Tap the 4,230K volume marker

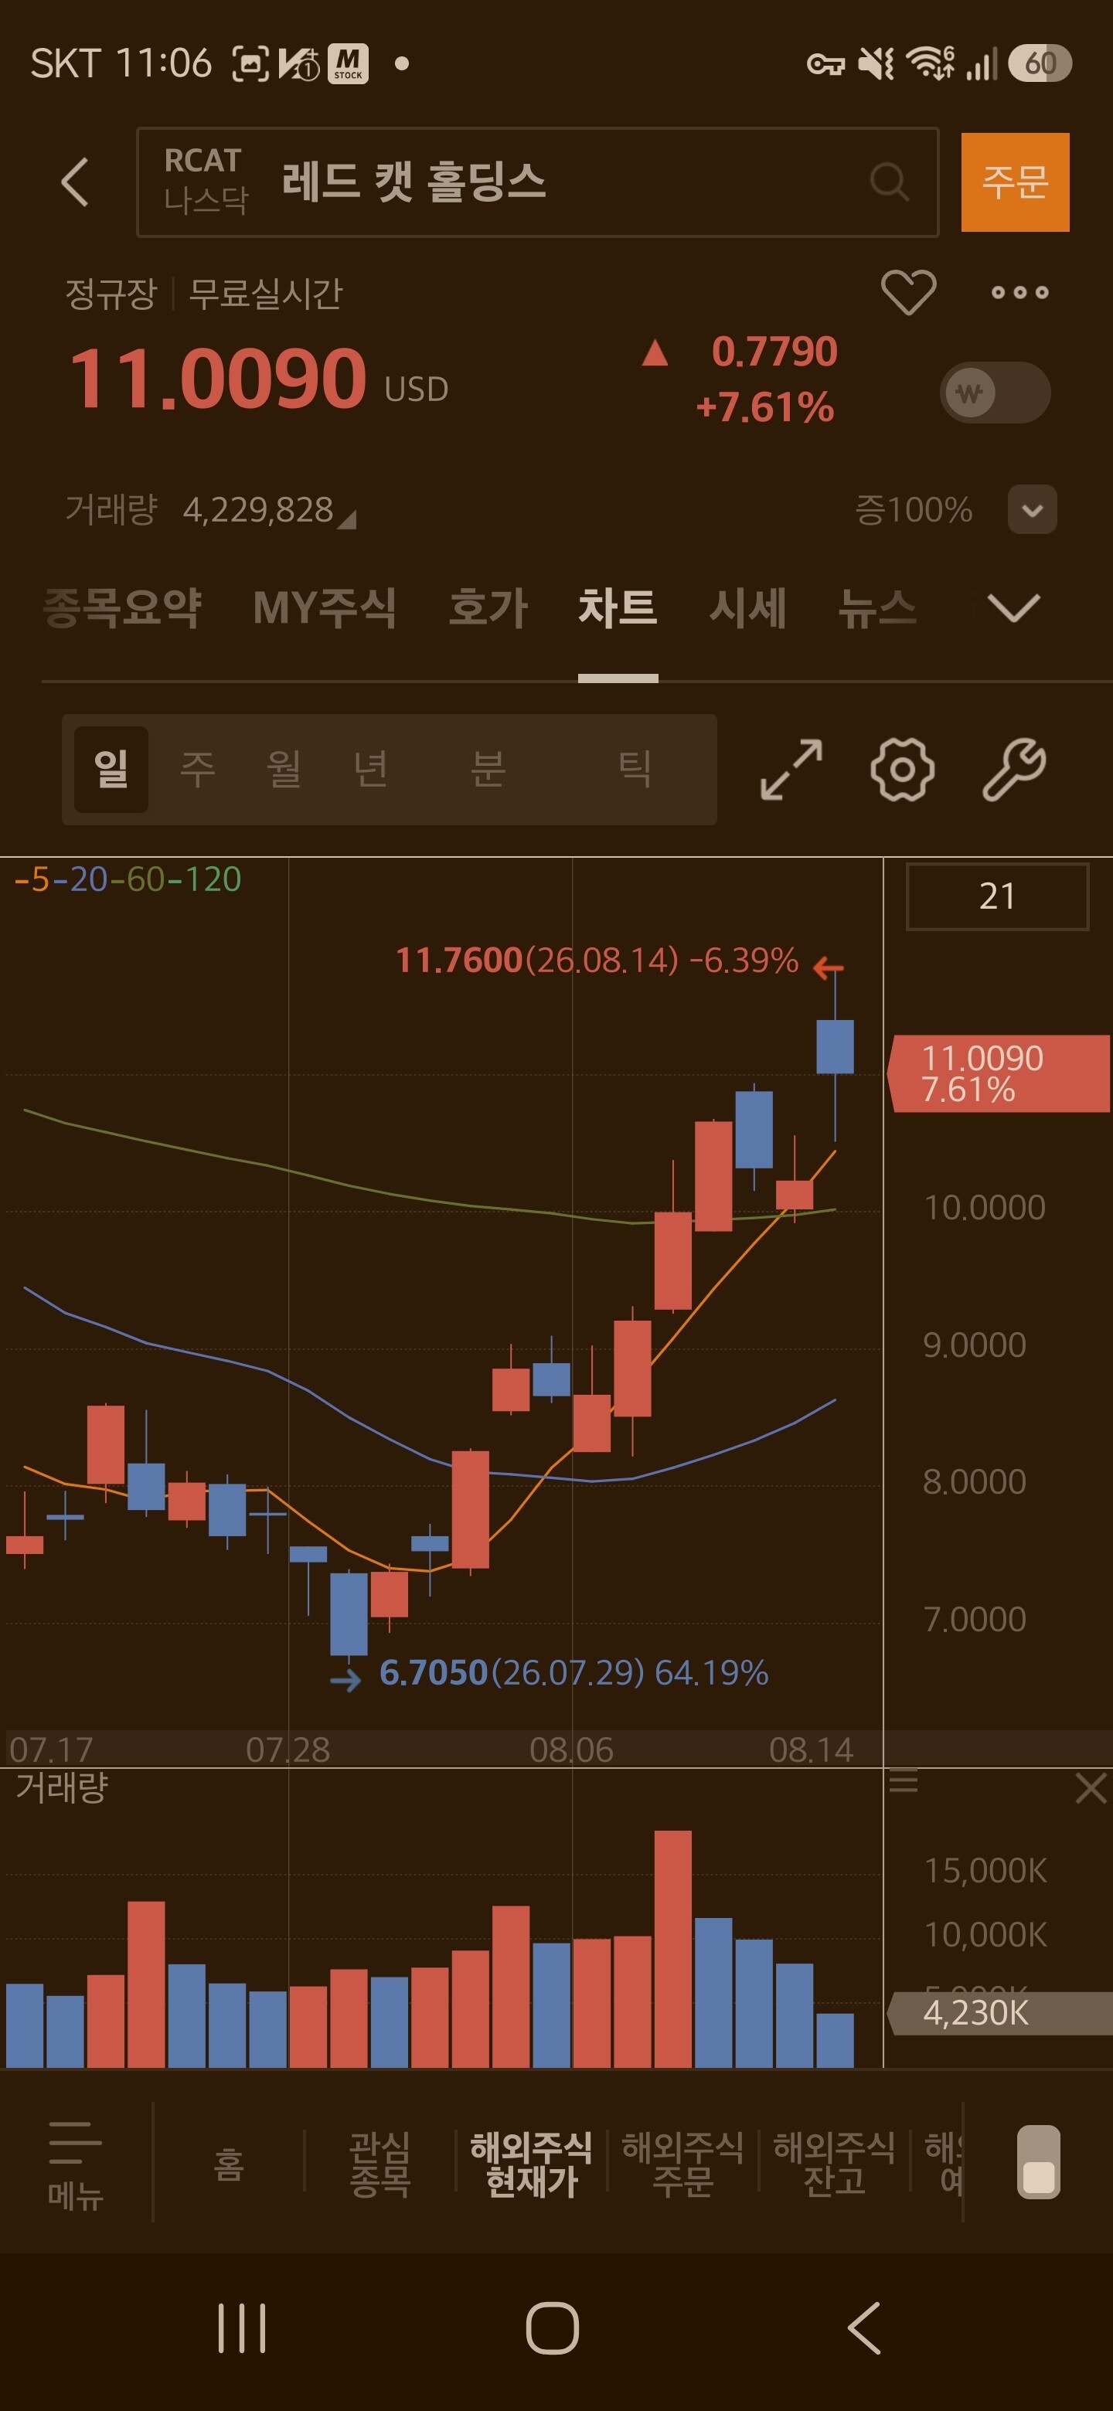999,2012
